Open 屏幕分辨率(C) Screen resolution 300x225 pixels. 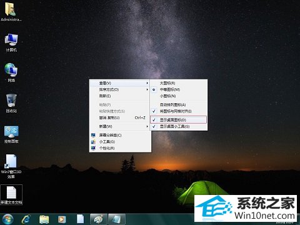(x=120, y=135)
